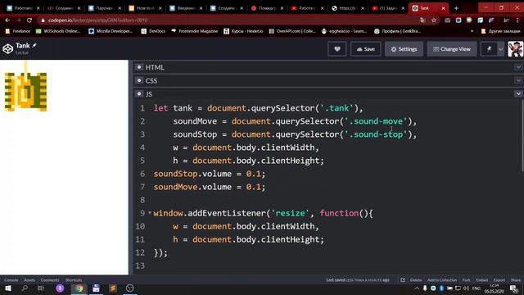Open W3Schools Online bookmark
The width and height of the screenshot is (524, 295).
(58, 31)
